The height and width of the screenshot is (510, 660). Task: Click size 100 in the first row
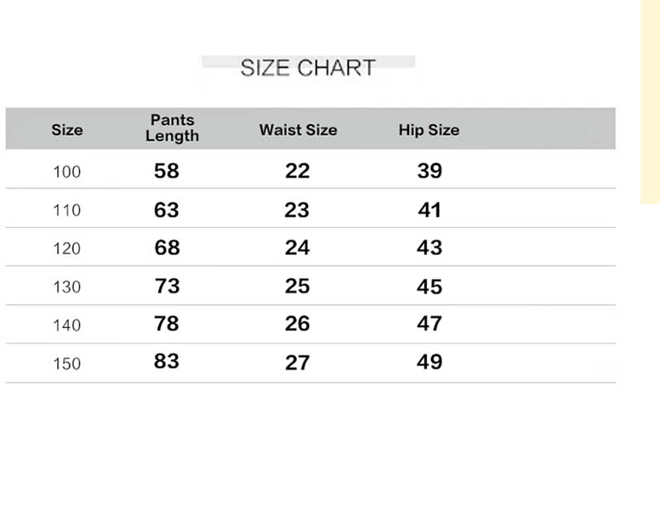click(x=67, y=172)
